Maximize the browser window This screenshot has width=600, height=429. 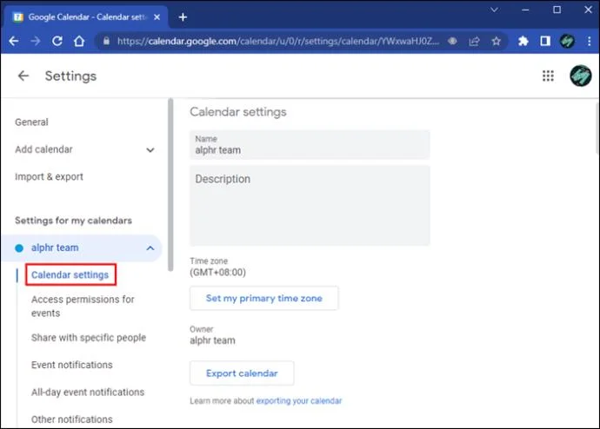point(557,10)
